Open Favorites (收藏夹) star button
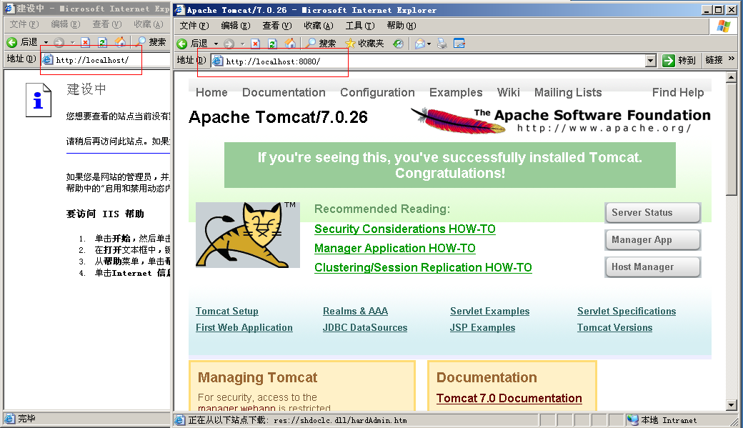The width and height of the screenshot is (743, 428). [364, 44]
